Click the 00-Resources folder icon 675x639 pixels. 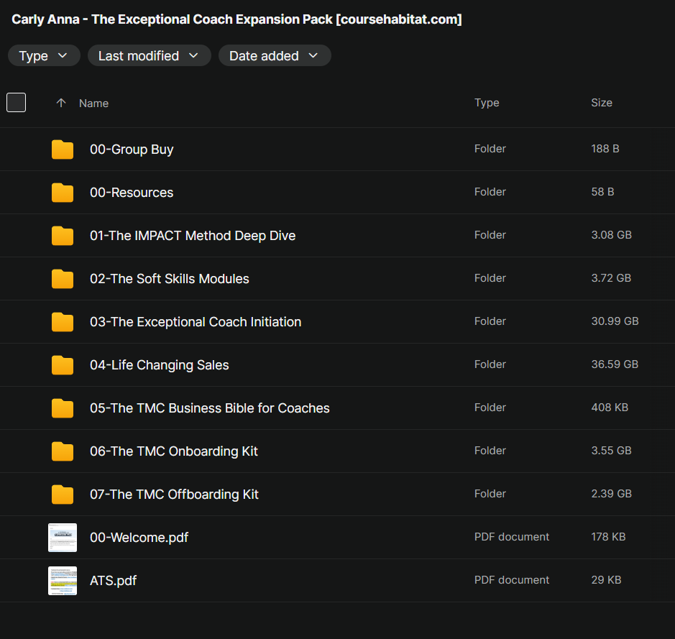pos(63,193)
